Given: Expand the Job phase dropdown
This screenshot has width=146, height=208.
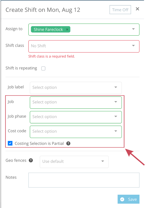Looking at the screenshot, I should pyautogui.click(x=76, y=117).
